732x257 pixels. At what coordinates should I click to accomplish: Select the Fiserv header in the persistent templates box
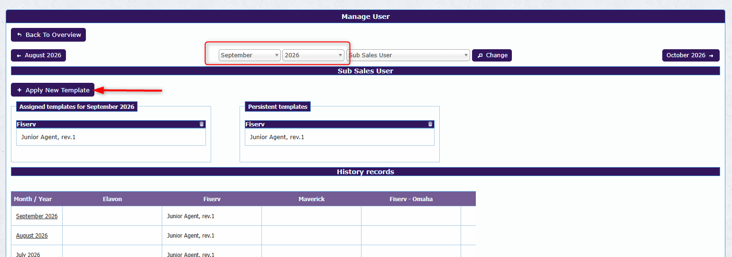[340, 124]
